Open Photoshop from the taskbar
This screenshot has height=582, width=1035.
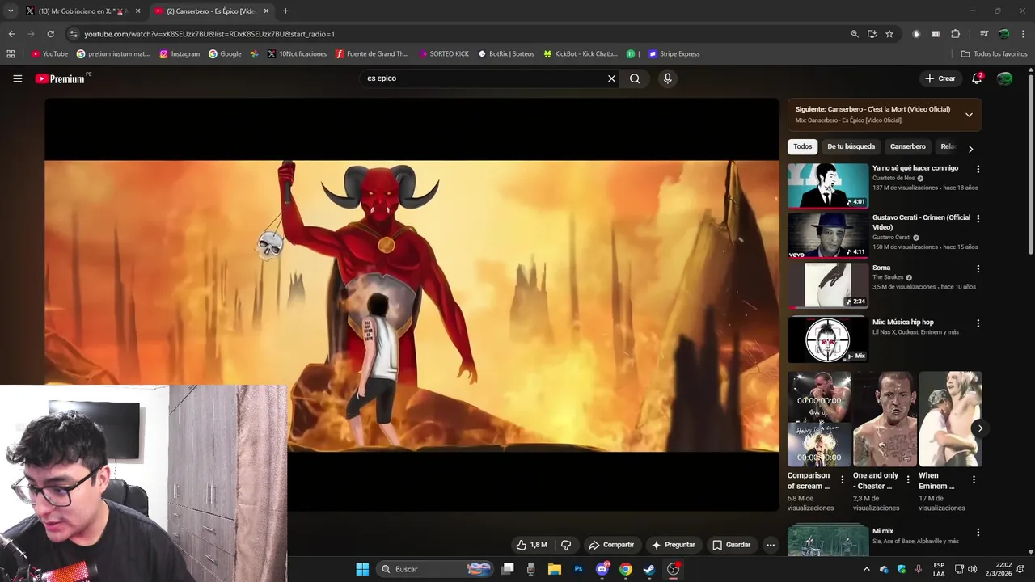(x=578, y=569)
